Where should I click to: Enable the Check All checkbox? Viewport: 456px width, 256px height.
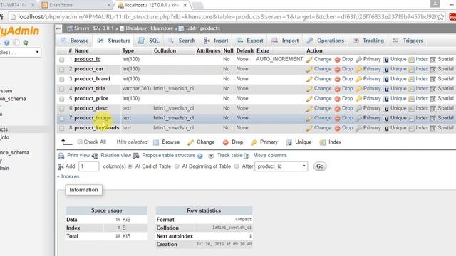pyautogui.click(x=80, y=142)
